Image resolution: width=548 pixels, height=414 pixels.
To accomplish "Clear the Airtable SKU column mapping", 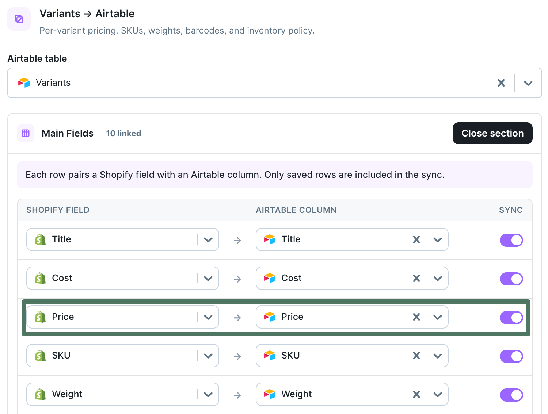I will coord(416,356).
